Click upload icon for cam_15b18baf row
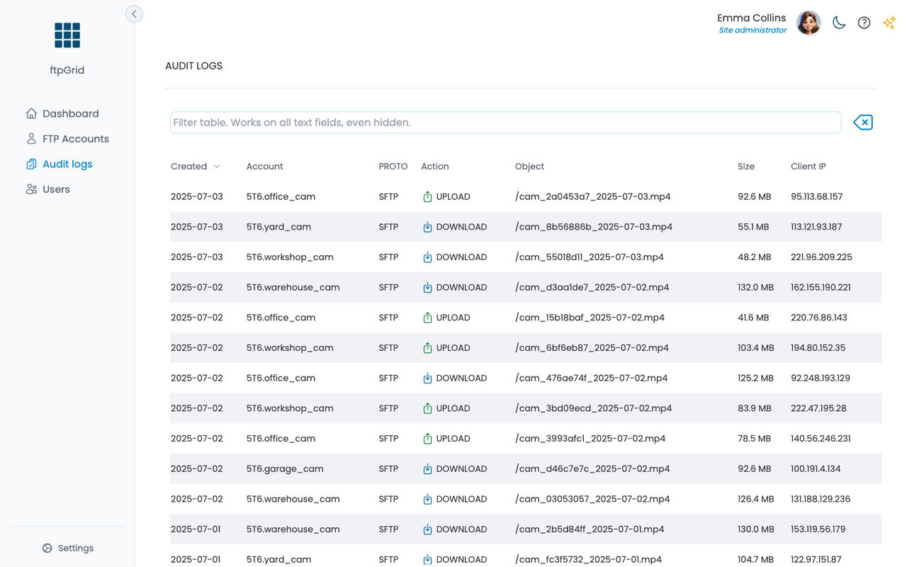The image size is (907, 567). pyautogui.click(x=427, y=318)
